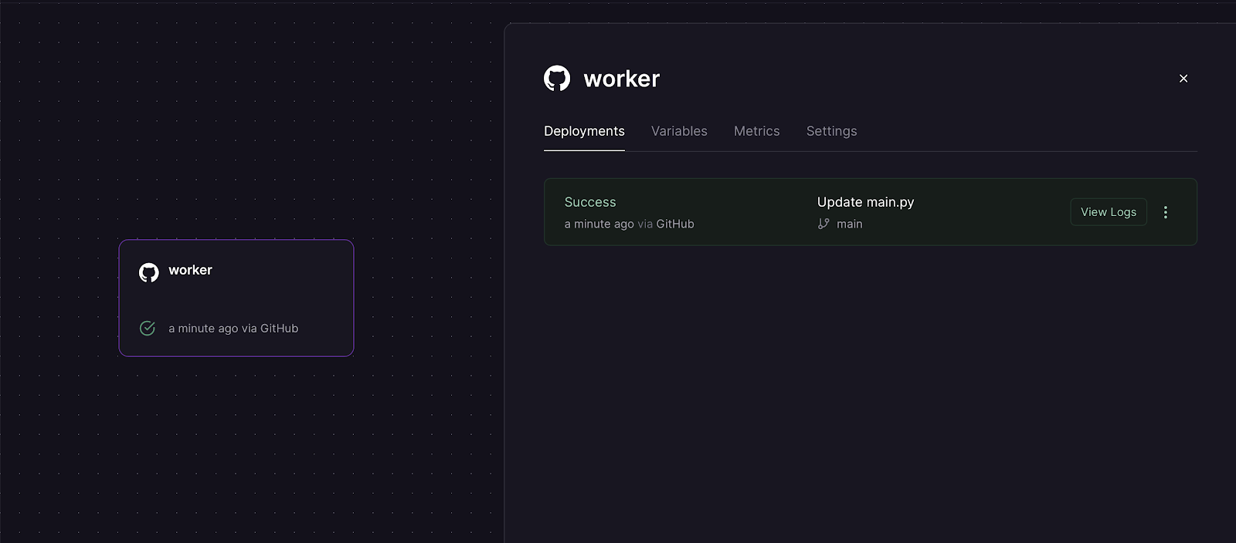Click the GitHub icon in the worker panel header

coord(557,78)
